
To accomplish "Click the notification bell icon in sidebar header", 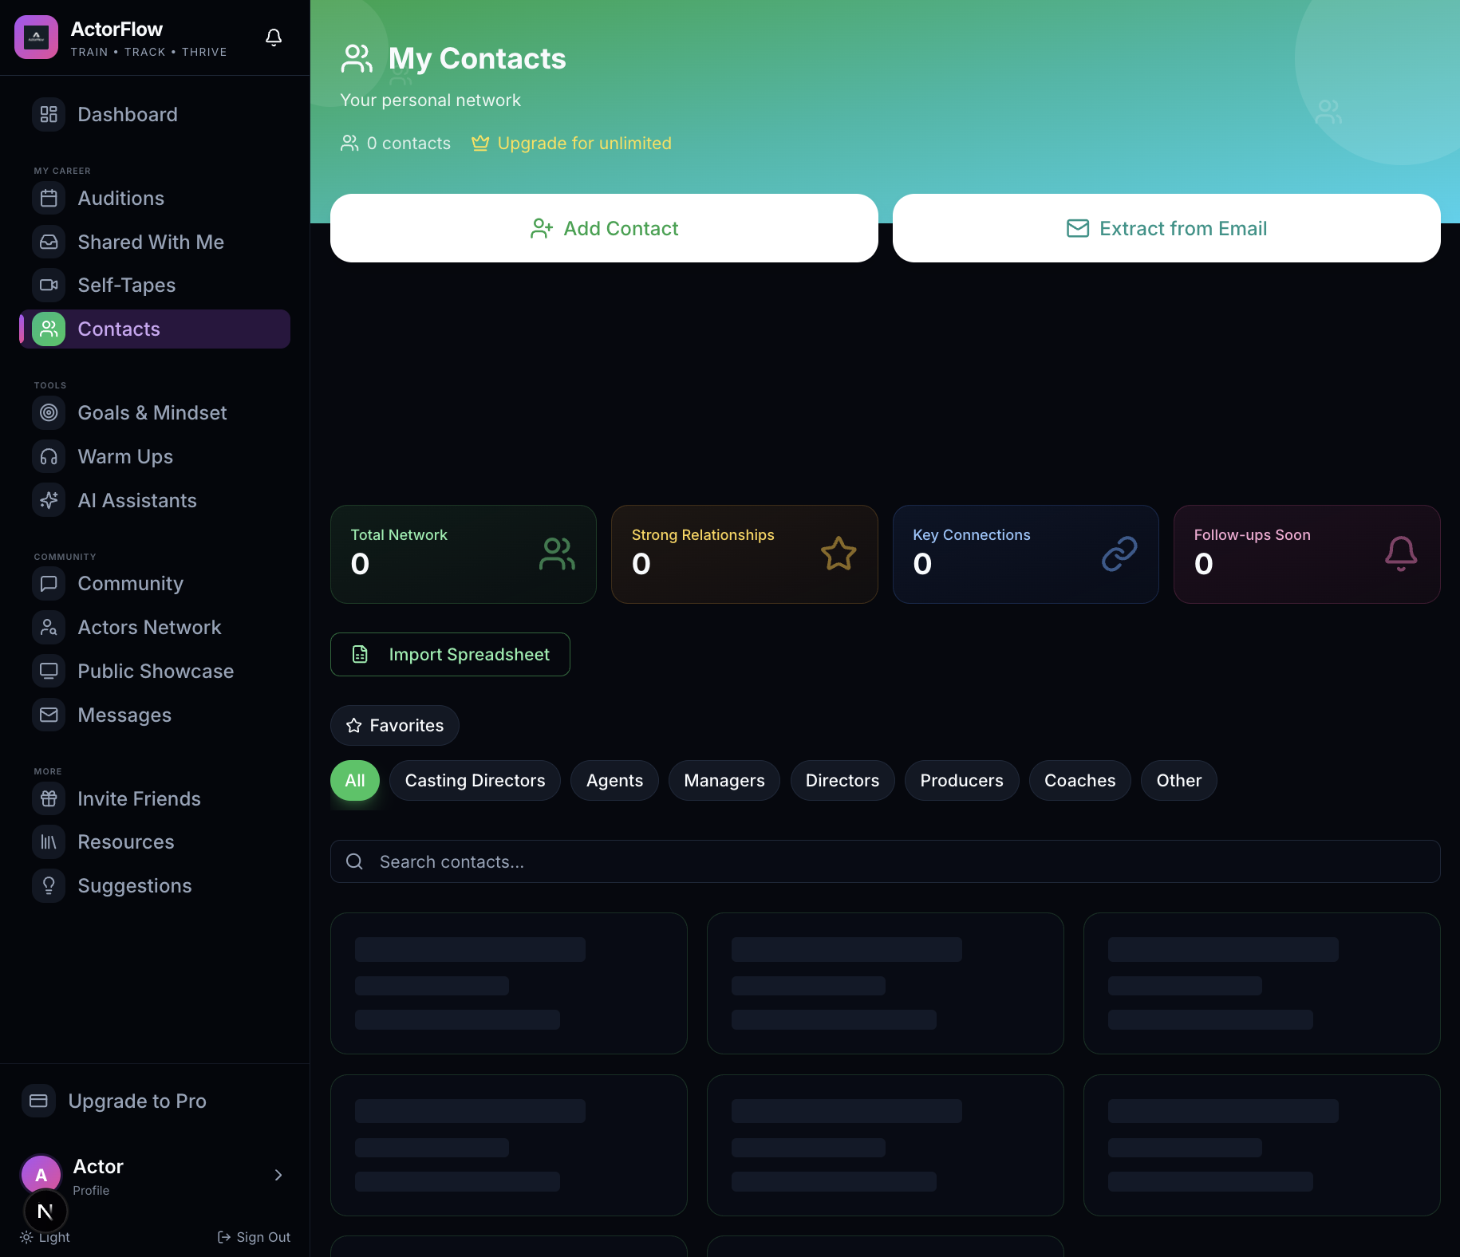I will pos(274,37).
